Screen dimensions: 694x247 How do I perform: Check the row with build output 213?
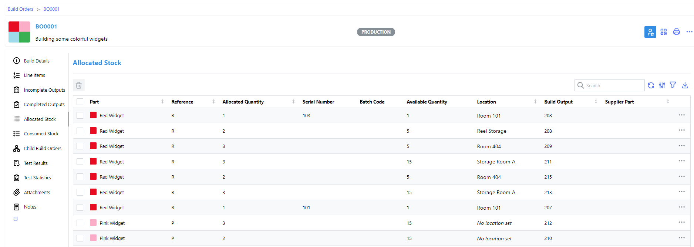point(80,192)
